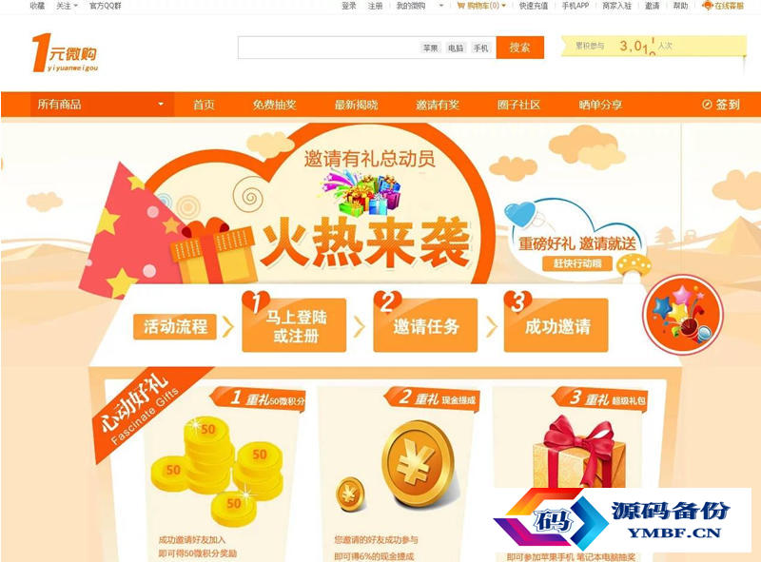The width and height of the screenshot is (761, 562).
Task: Click the round balloons celebration badge
Action: 682,315
